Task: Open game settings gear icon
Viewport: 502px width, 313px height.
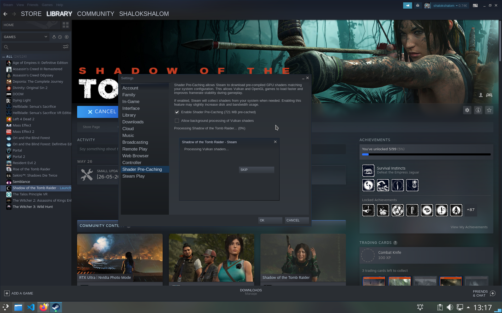Action: 467,110
